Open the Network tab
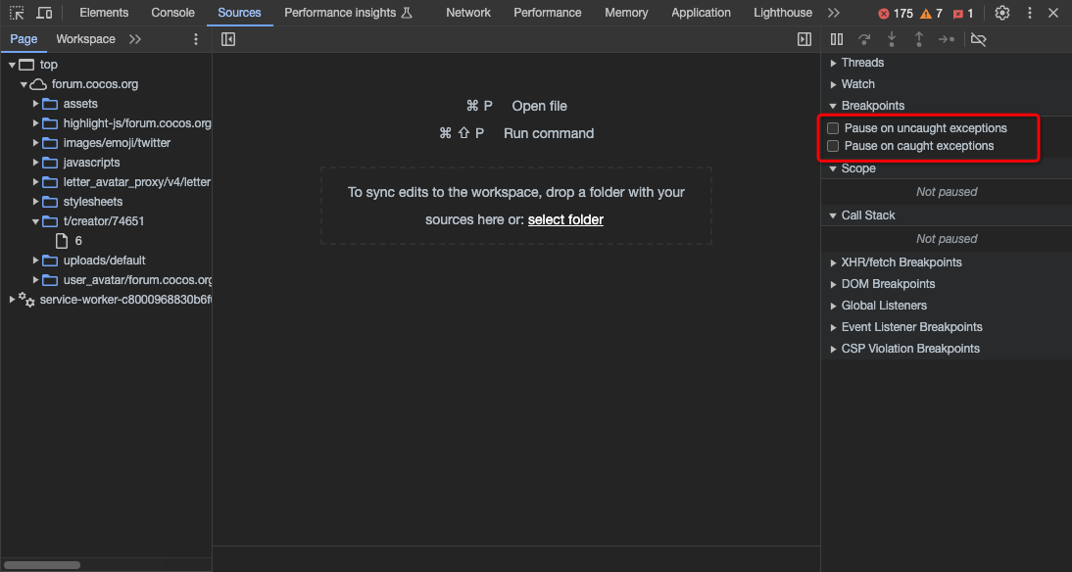This screenshot has width=1072, height=572. (468, 13)
